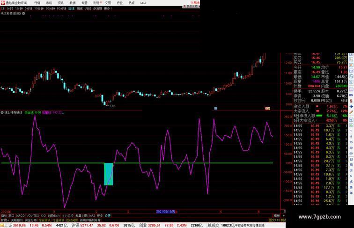Image resolution: width=354 pixels, height=228 pixels.
Task: Click the RSI sidebar icon
Action: point(351,96)
